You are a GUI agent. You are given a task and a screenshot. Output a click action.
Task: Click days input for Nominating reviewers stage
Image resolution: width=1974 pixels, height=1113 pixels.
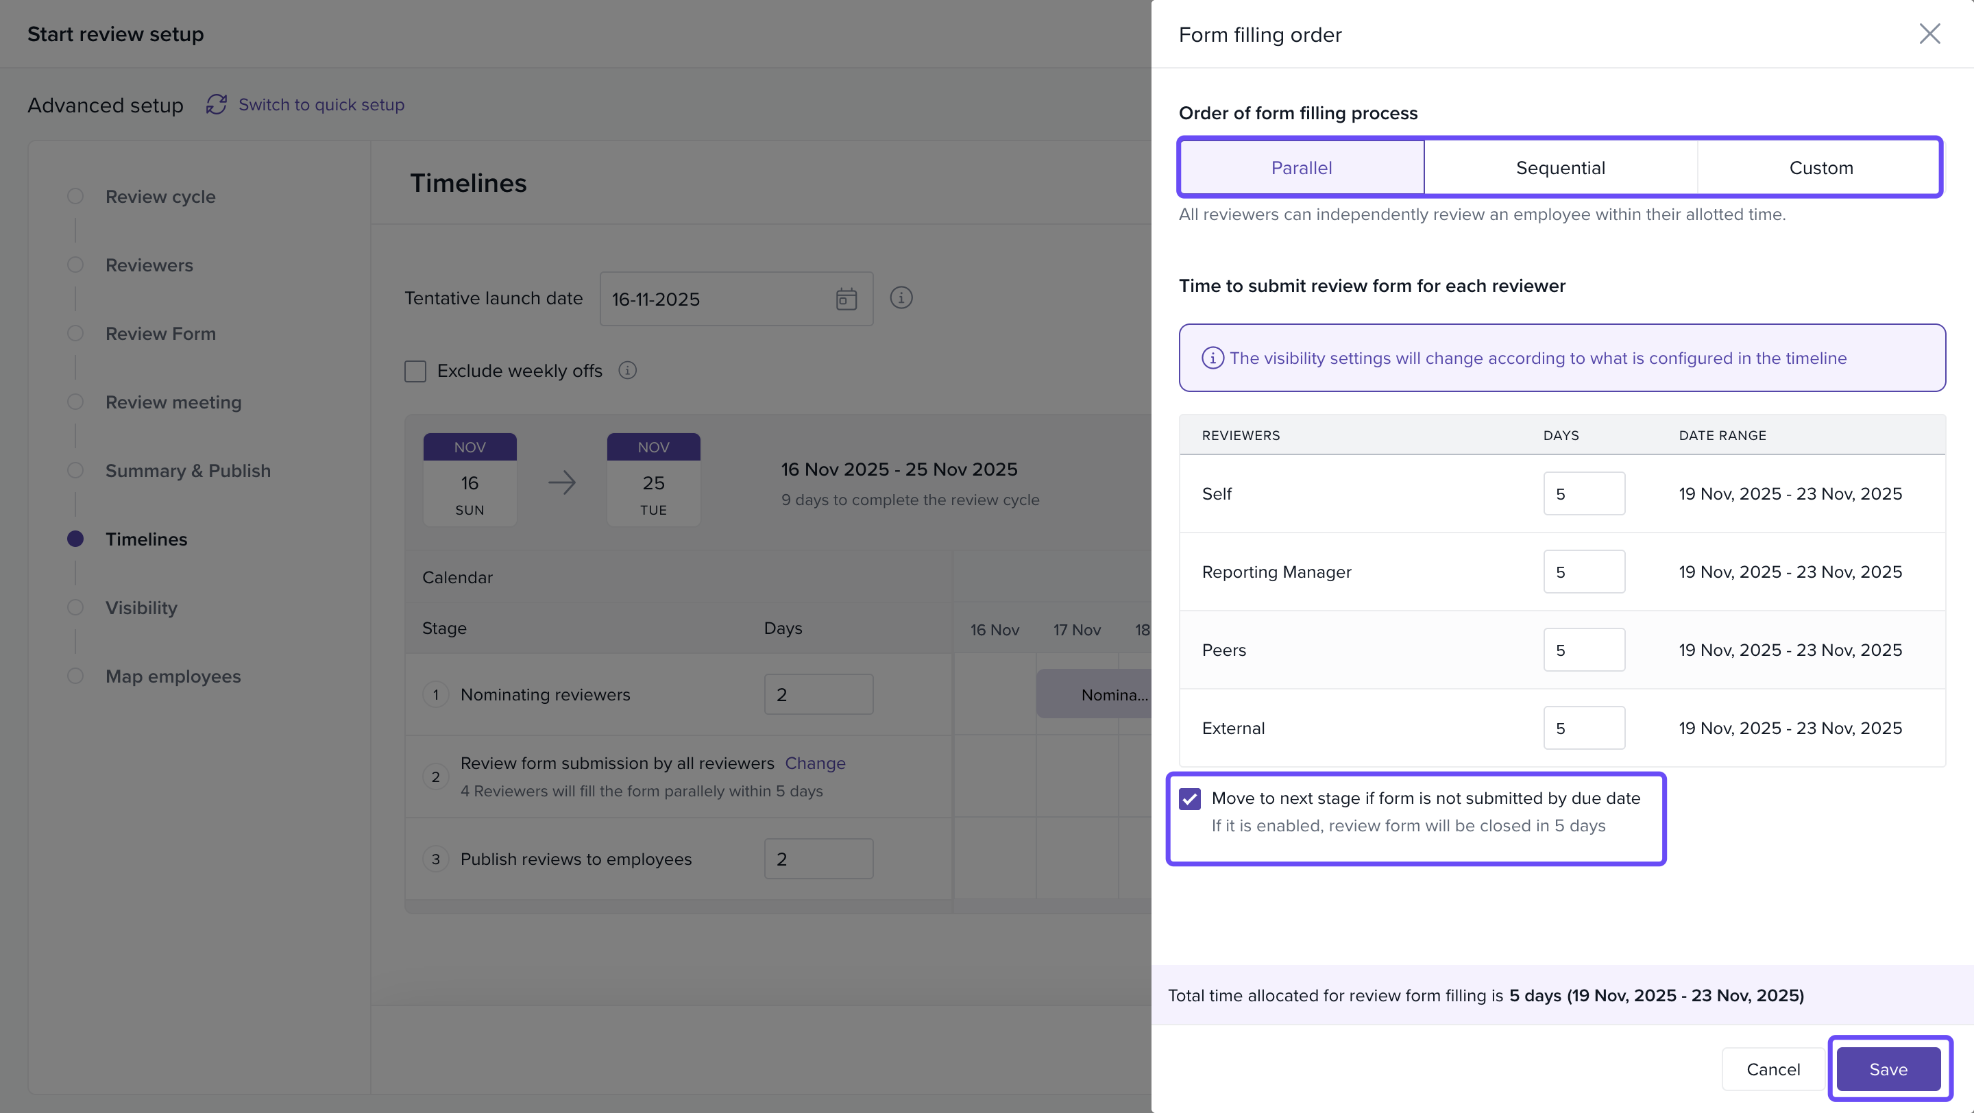[818, 695]
